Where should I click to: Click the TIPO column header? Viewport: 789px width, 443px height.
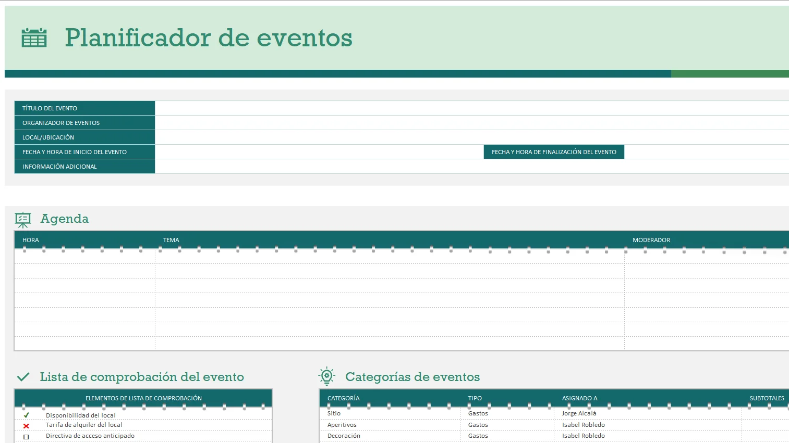475,398
